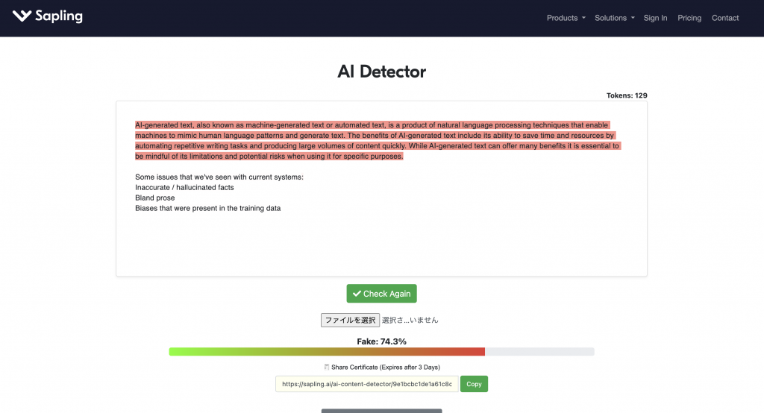
Task: Click the Sapling logo
Action: pyautogui.click(x=47, y=16)
